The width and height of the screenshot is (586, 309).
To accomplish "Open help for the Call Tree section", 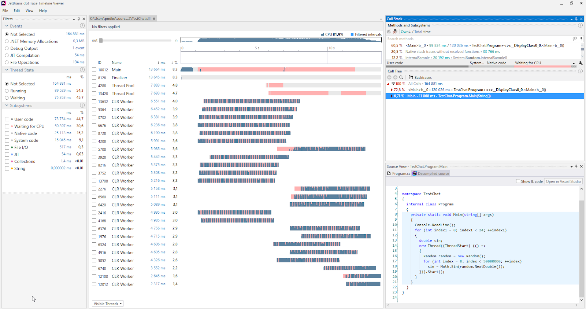I will (580, 71).
